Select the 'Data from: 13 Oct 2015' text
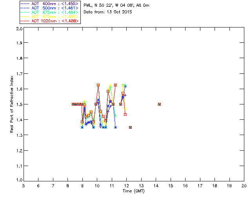The height and width of the screenshot is (201, 251). click(108, 12)
